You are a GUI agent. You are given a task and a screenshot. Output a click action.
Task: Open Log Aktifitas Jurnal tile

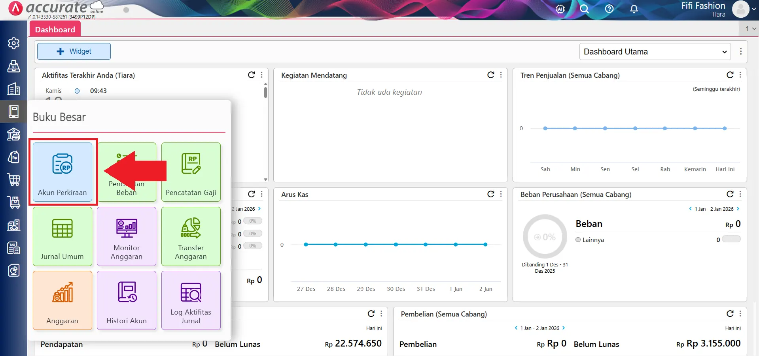(x=191, y=300)
